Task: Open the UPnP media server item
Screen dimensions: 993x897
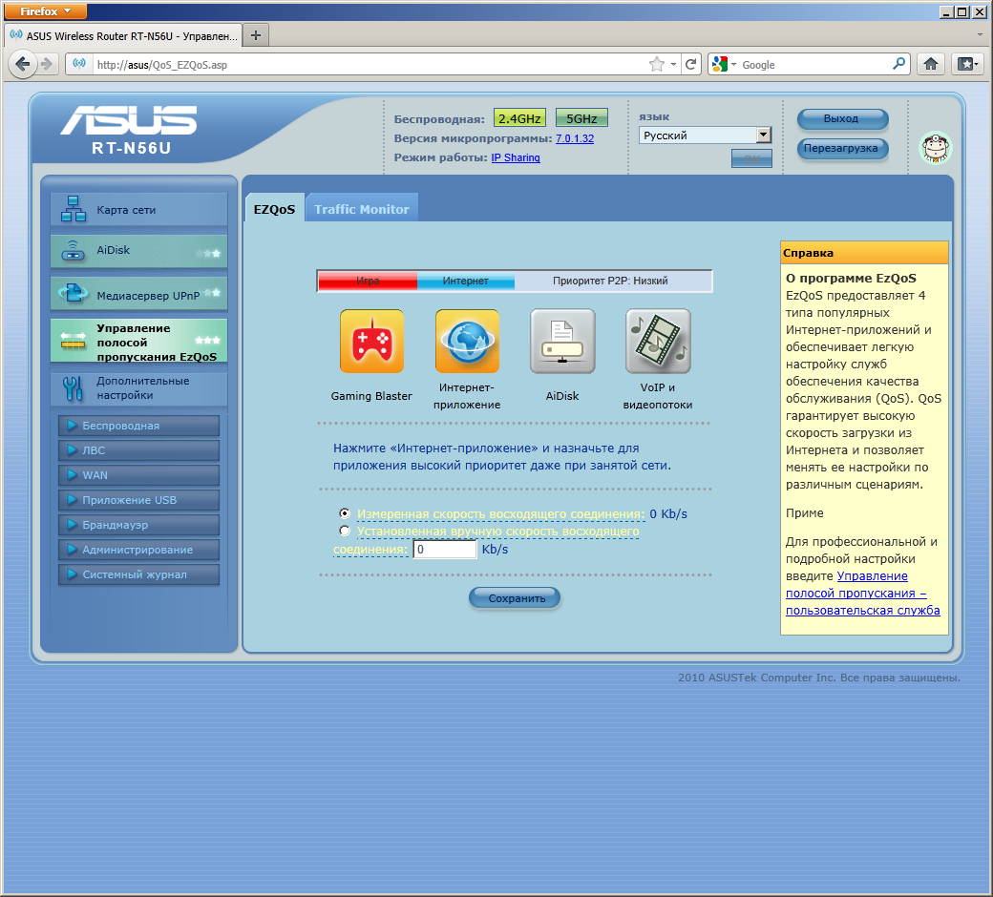Action: [138, 294]
